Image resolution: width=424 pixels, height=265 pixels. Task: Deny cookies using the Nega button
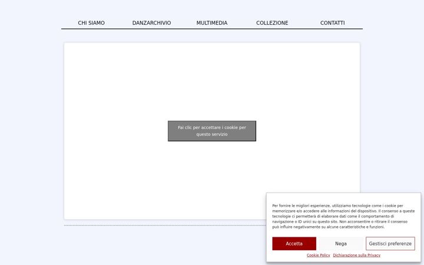(x=341, y=244)
